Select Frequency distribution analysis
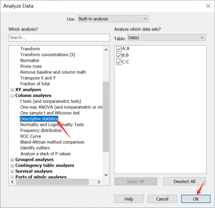Viewport: 215px width, 208px height. click(41, 130)
